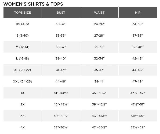Click the BUST column header

click(x=61, y=13)
